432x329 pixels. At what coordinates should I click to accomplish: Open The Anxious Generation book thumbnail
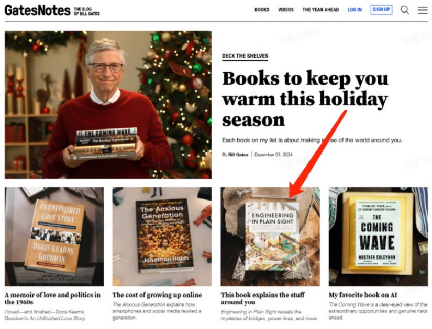[162, 237]
